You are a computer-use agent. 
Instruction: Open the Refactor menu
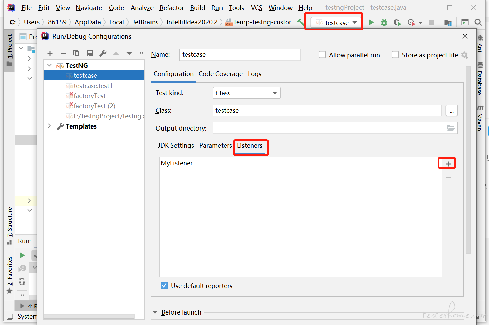tap(171, 8)
